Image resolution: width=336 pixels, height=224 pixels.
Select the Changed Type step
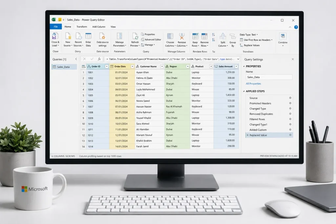[x=269, y=109]
